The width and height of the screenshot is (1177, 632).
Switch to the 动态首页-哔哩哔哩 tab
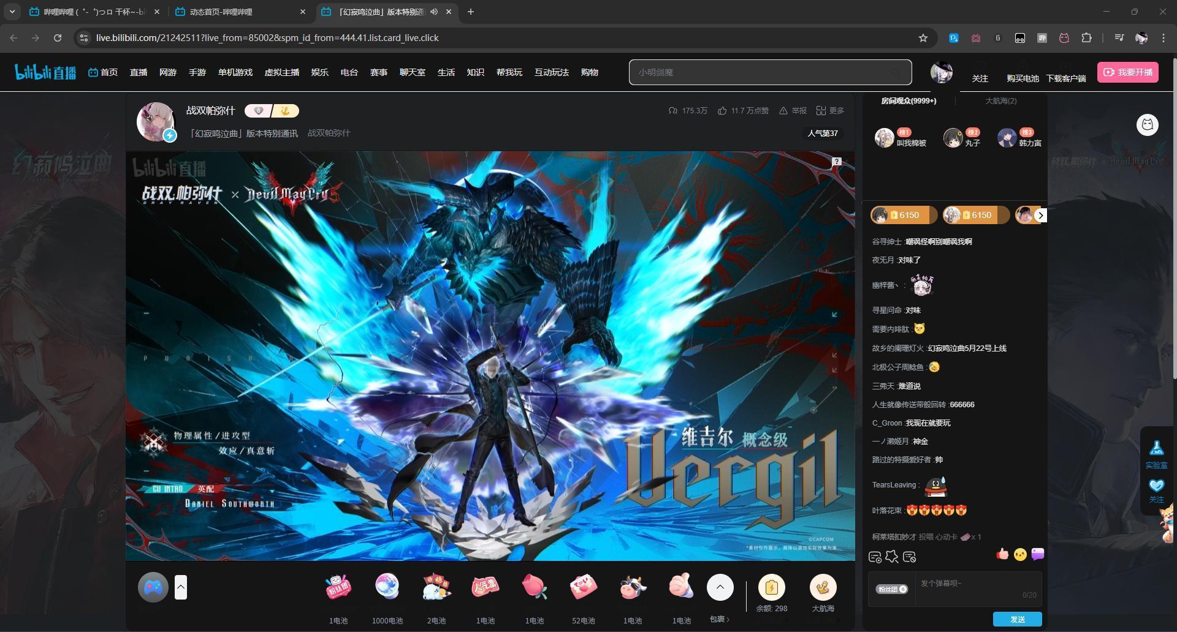click(x=239, y=12)
